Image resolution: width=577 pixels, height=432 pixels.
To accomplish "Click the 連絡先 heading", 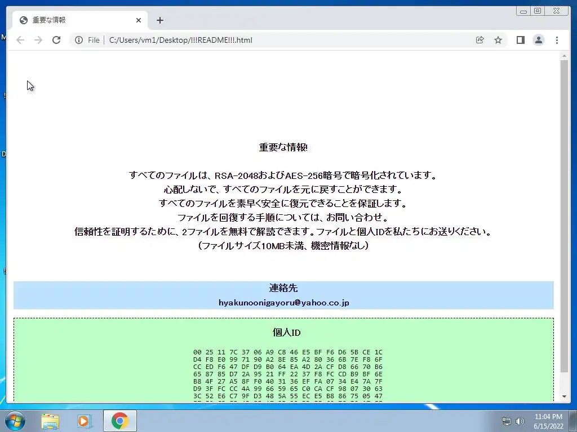I will 283,288.
